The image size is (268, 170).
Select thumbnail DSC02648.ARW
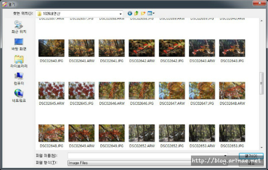tap(232, 91)
